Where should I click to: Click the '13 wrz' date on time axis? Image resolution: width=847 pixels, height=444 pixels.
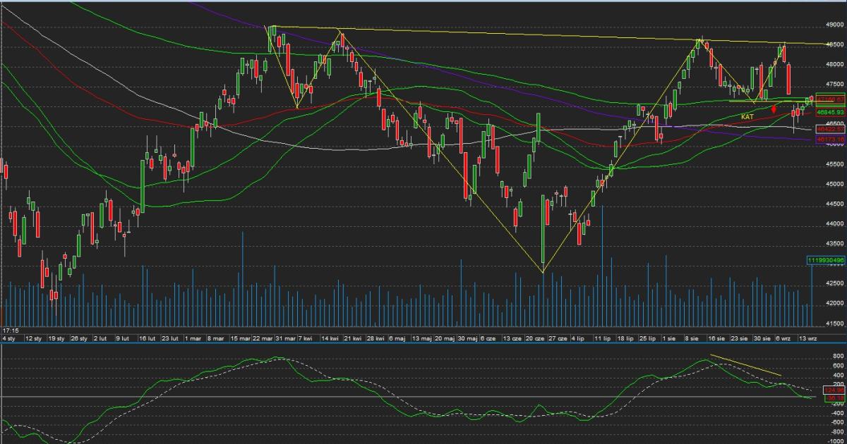(x=807, y=338)
